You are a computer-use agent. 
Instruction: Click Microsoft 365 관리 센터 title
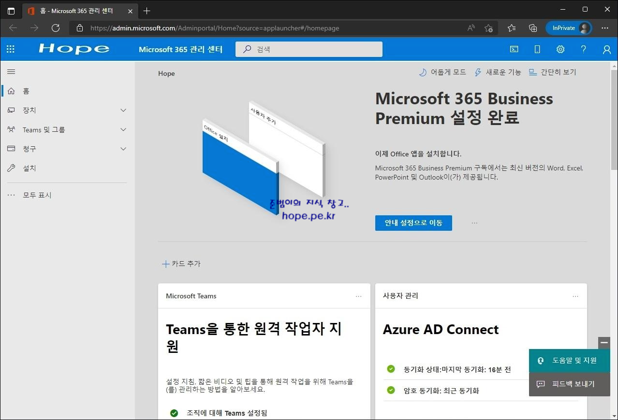pos(180,49)
